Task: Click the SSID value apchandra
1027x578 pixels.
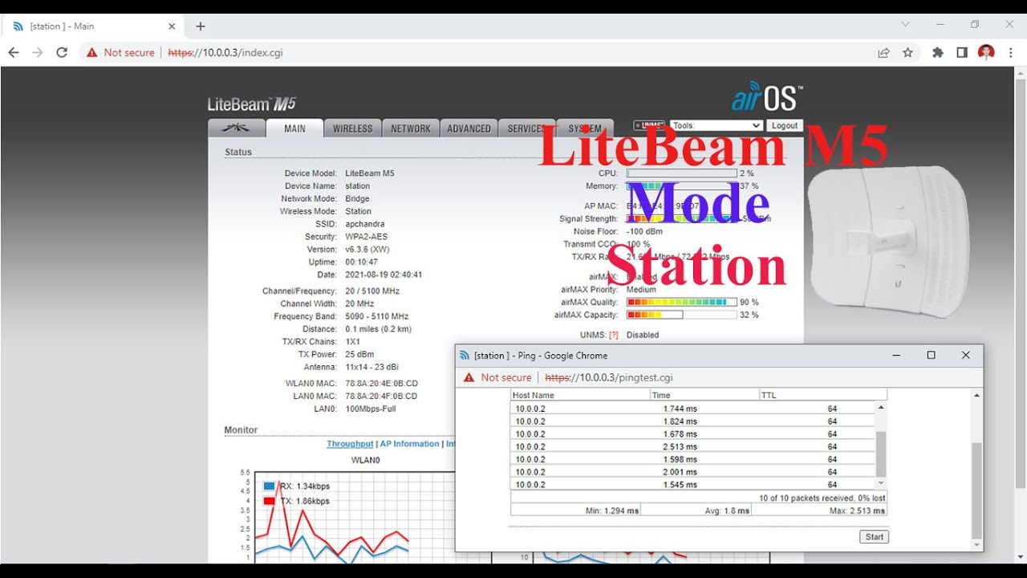Action: point(365,224)
